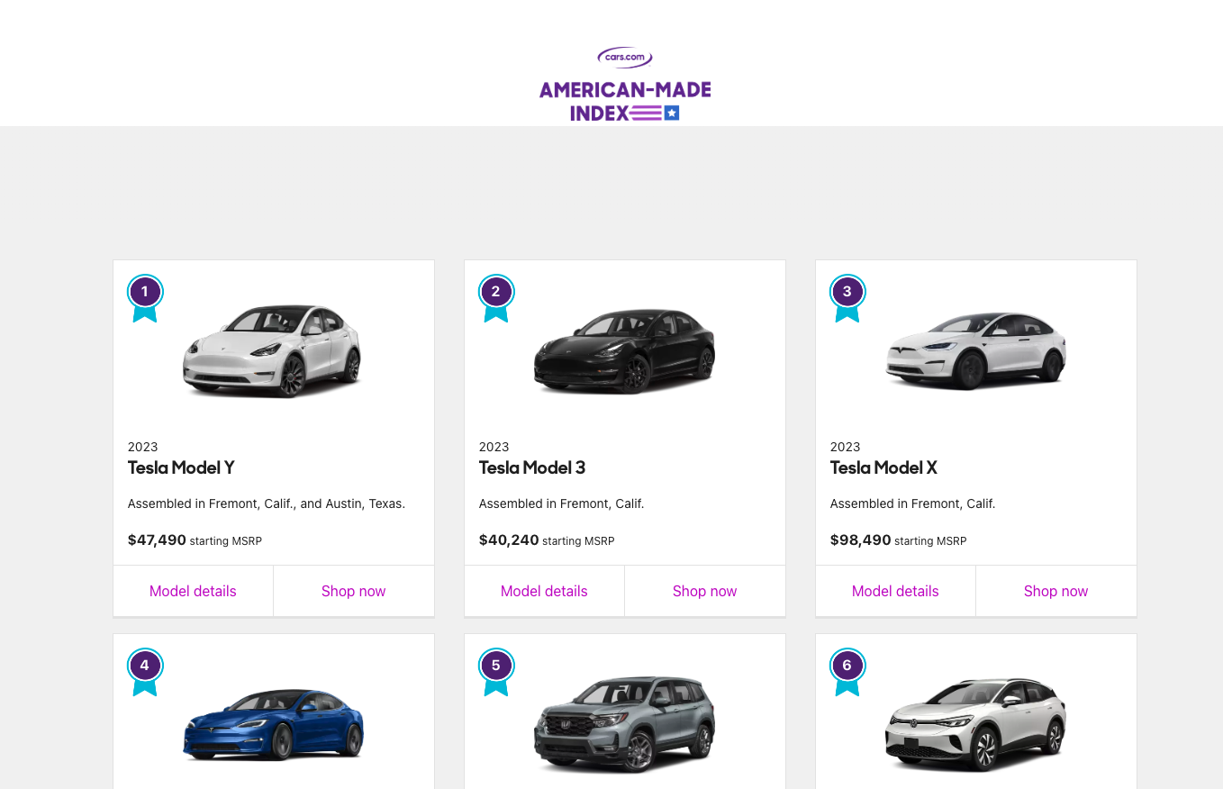The image size is (1223, 789).
Task: Shop now for the Tesla Model Y
Action: [354, 591]
